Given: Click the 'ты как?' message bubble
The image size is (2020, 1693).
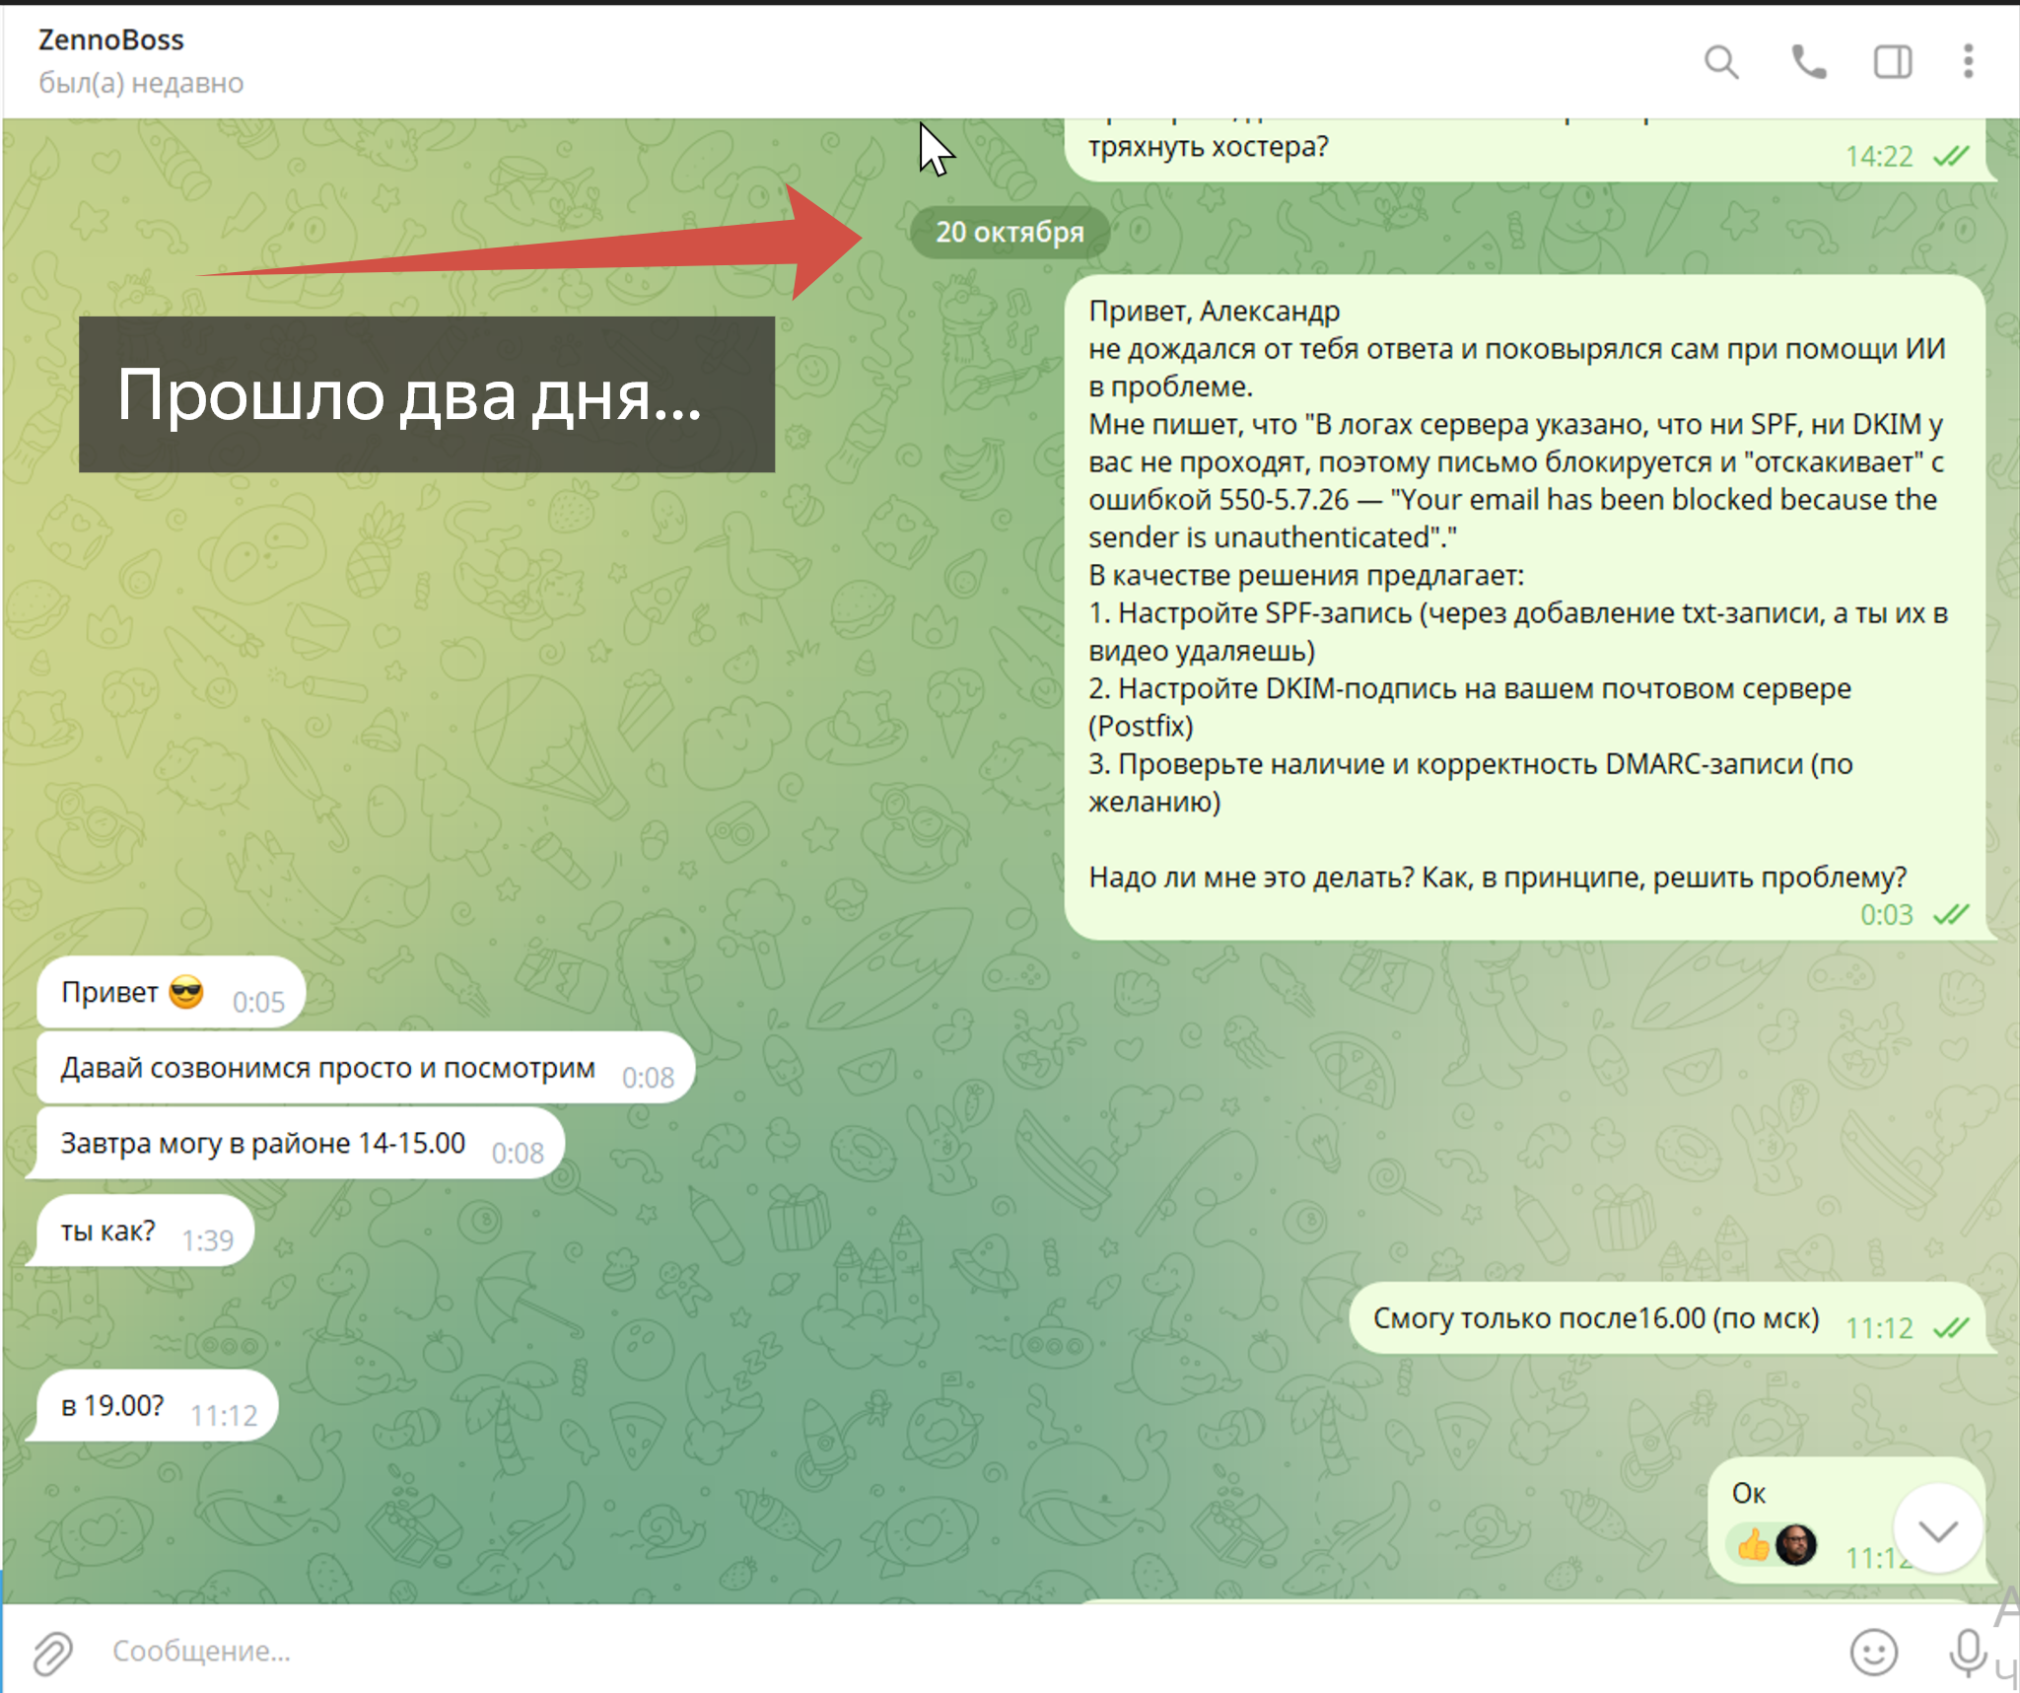Looking at the screenshot, I should point(108,1232).
